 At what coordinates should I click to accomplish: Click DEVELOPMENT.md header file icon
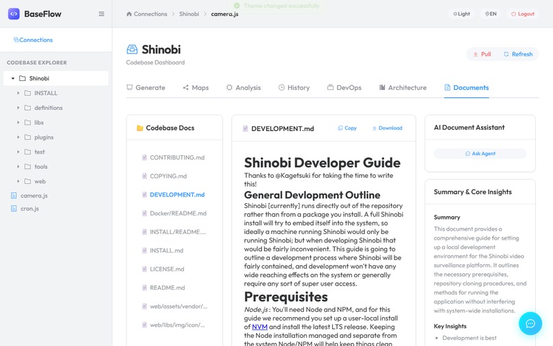(246, 129)
